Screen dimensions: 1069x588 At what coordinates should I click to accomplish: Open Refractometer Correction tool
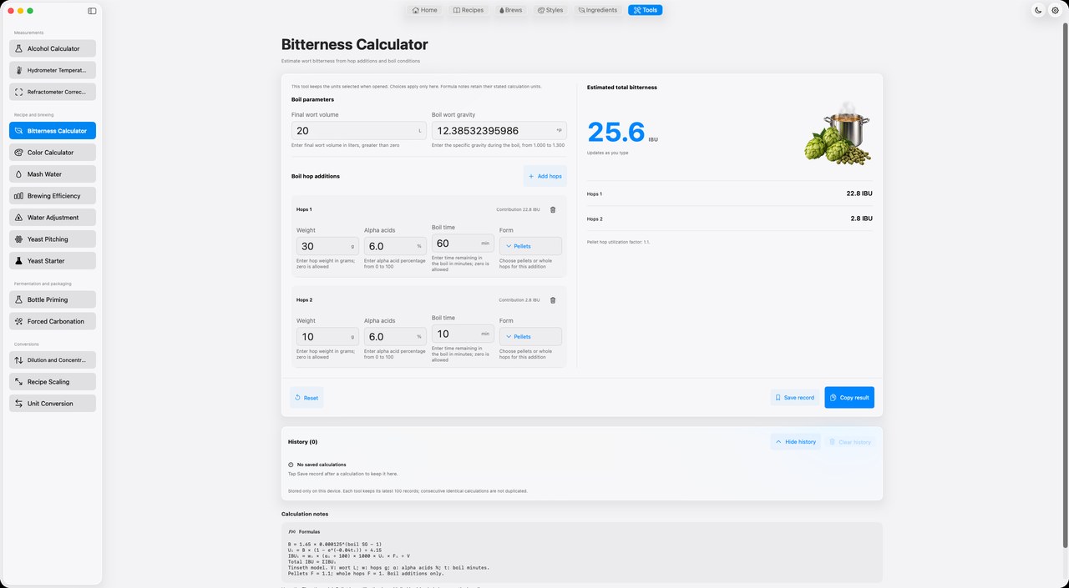click(x=53, y=92)
